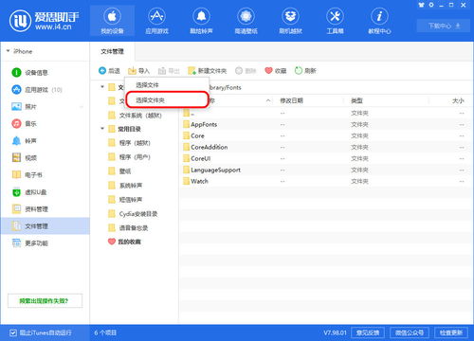Collapse the top file-system tree node arrow
Screen dimensions: 474x341
click(x=102, y=86)
